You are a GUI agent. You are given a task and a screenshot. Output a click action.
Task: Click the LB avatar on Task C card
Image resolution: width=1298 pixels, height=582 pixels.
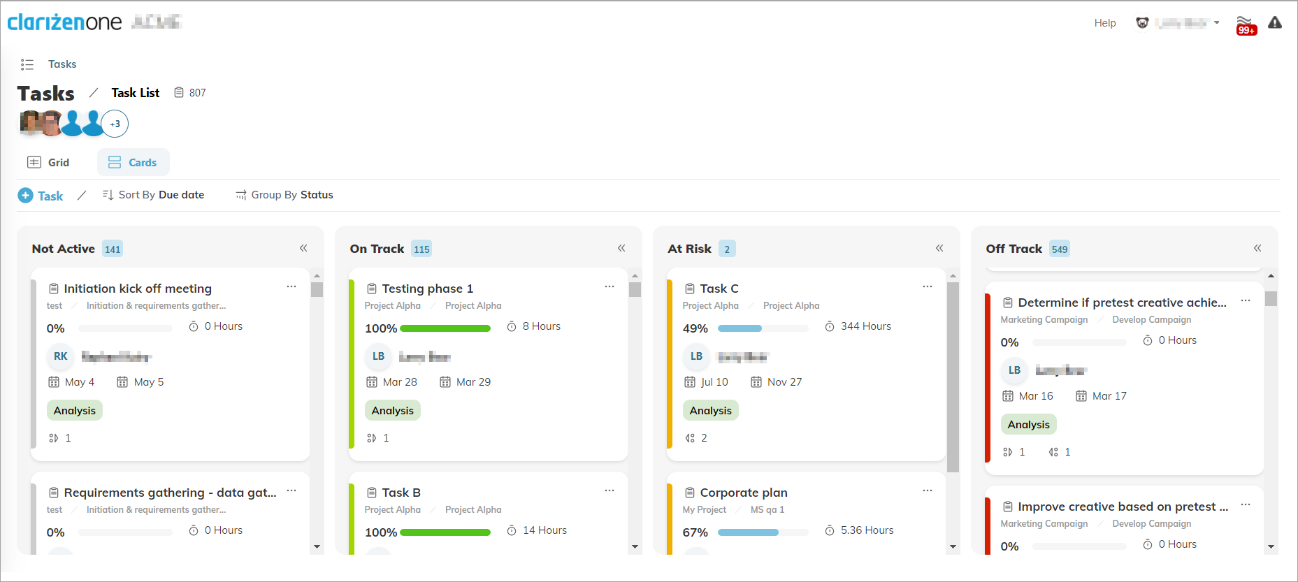[x=696, y=356]
